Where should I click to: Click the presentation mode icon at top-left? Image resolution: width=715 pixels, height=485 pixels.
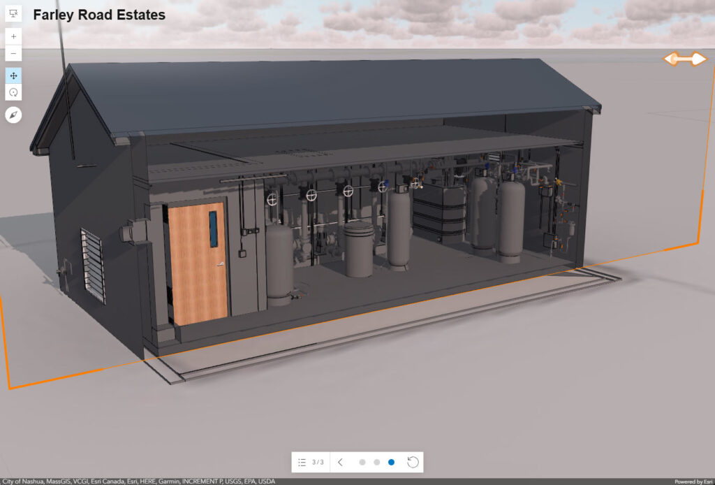[x=13, y=14]
